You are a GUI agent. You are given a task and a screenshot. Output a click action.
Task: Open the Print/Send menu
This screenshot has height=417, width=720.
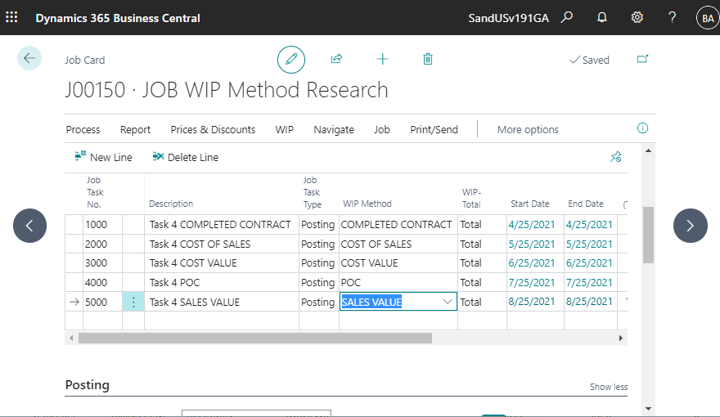(434, 130)
